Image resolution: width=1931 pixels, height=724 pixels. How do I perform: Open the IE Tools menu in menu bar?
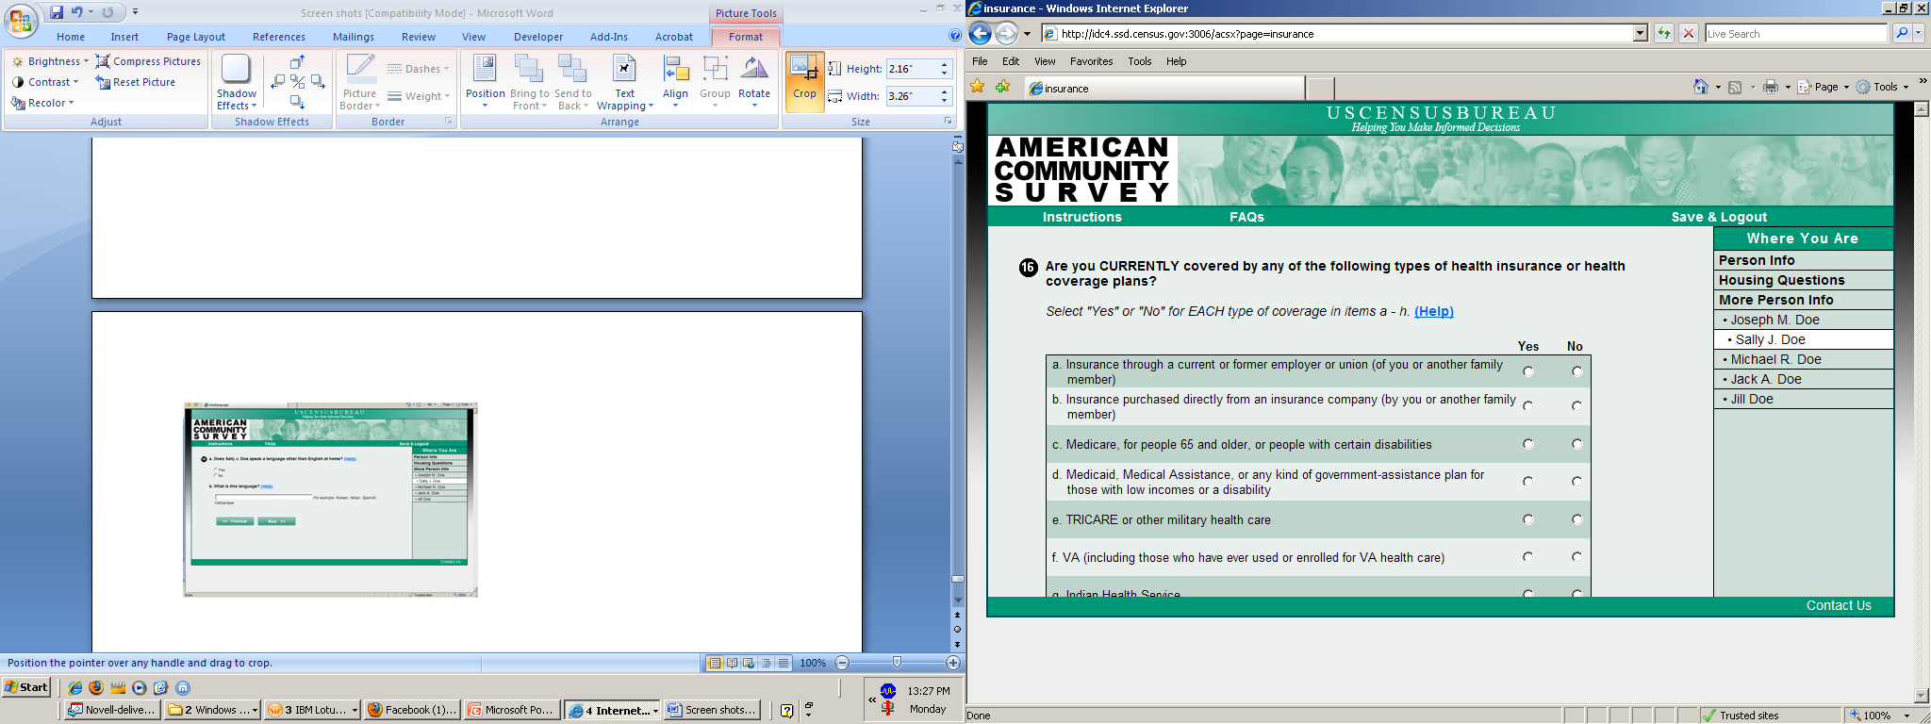[x=1140, y=61]
